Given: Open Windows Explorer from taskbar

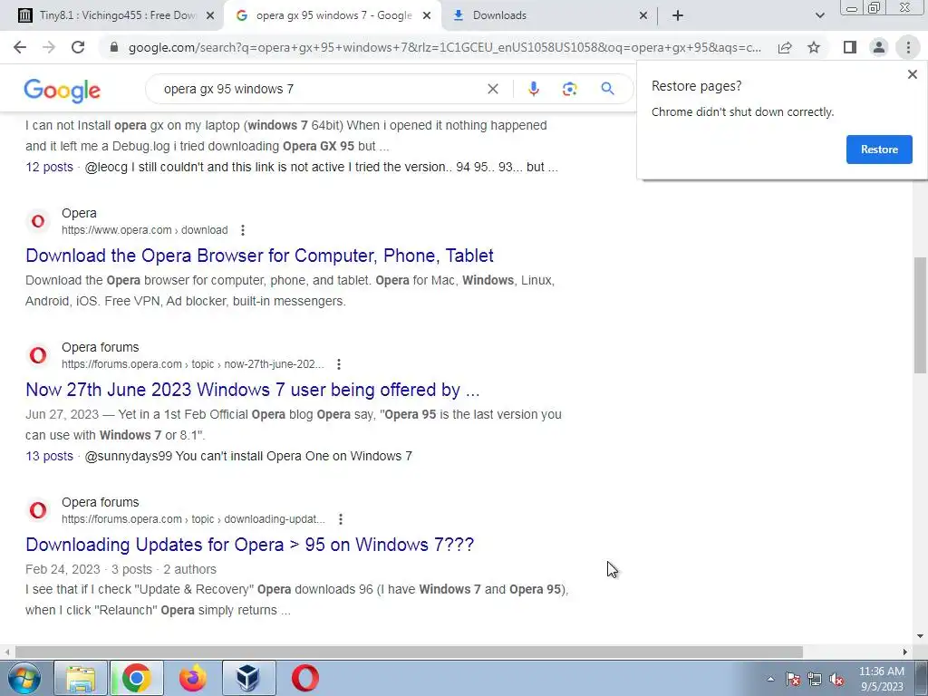Looking at the screenshot, I should coord(81,678).
